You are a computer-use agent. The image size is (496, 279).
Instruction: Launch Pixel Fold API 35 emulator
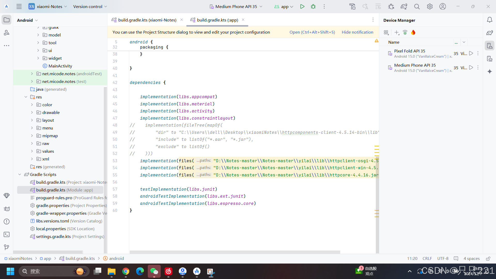(471, 53)
